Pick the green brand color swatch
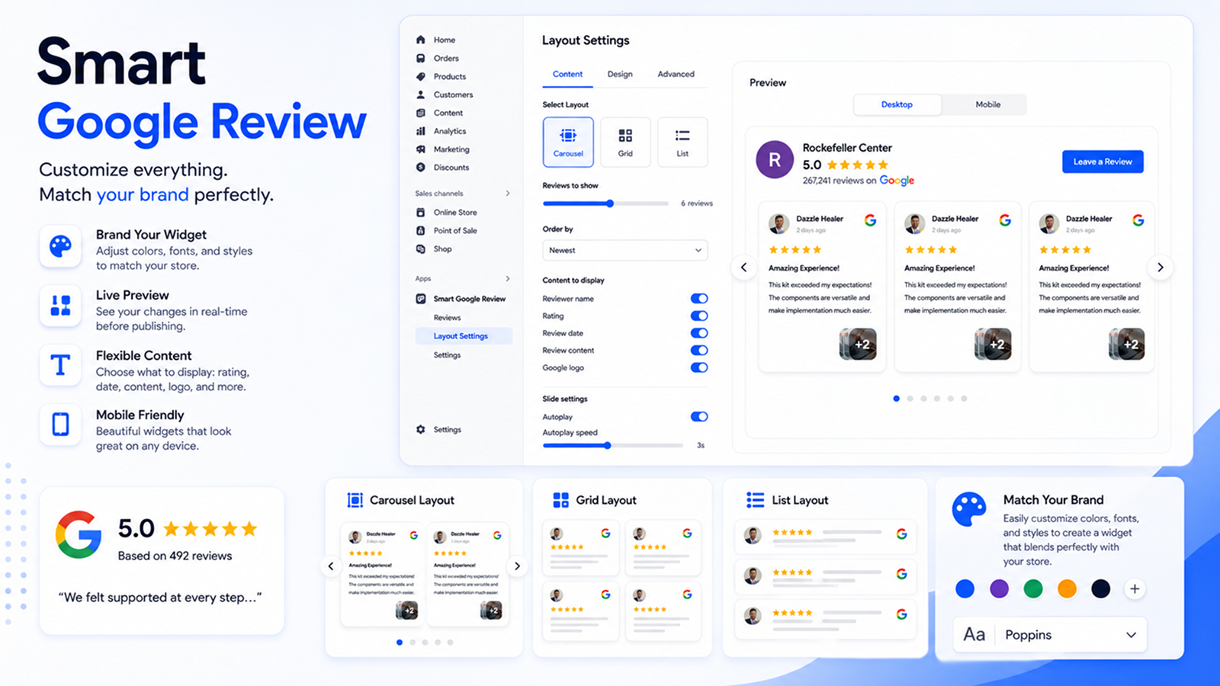Screen dimensions: 1220x686 tap(1033, 588)
